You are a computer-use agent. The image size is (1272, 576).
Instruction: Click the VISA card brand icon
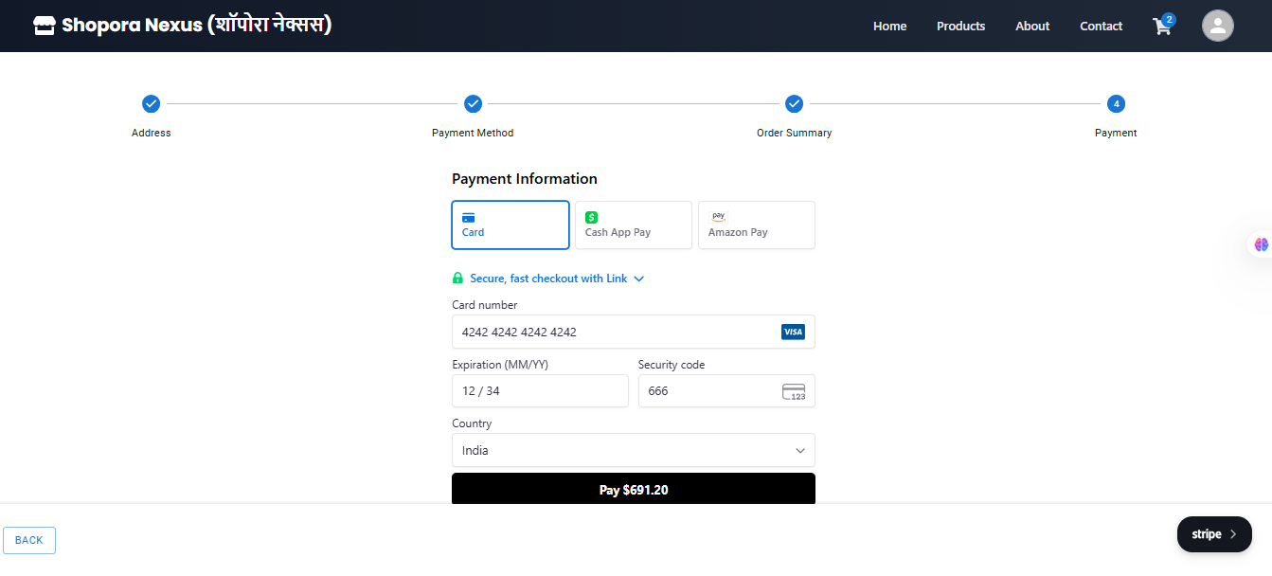pyautogui.click(x=793, y=332)
